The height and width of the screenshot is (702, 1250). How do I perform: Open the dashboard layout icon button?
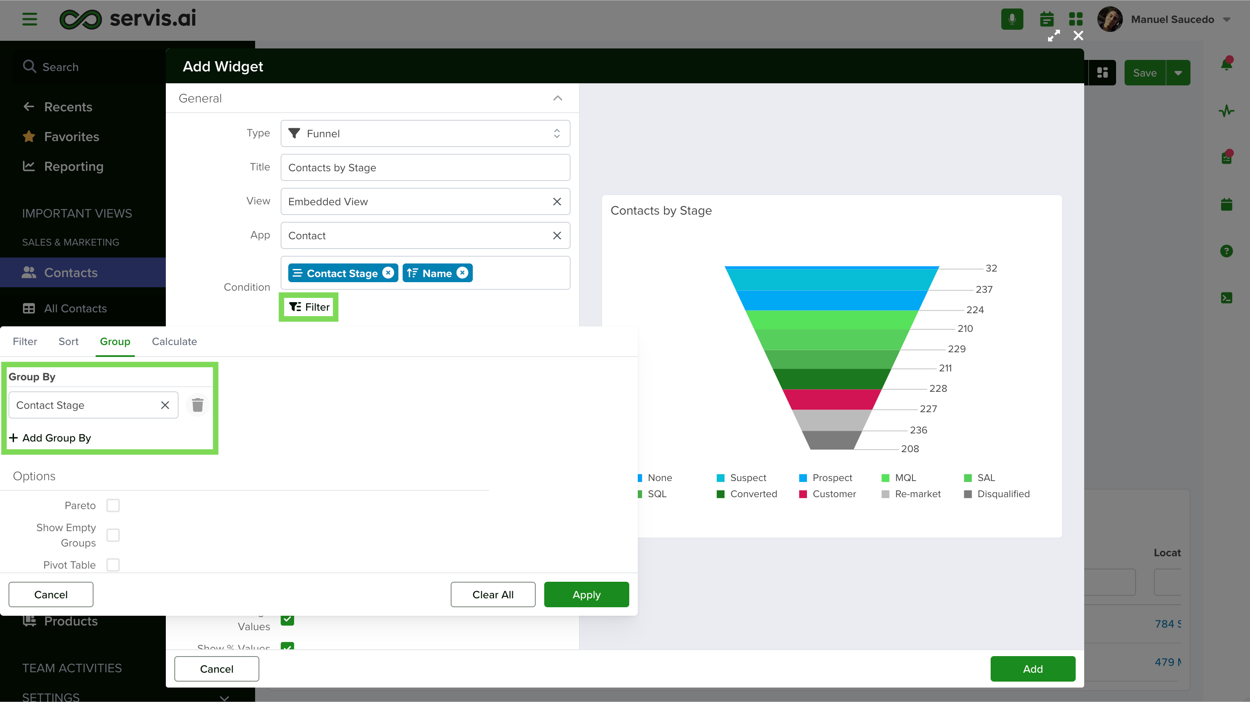[x=1102, y=73]
